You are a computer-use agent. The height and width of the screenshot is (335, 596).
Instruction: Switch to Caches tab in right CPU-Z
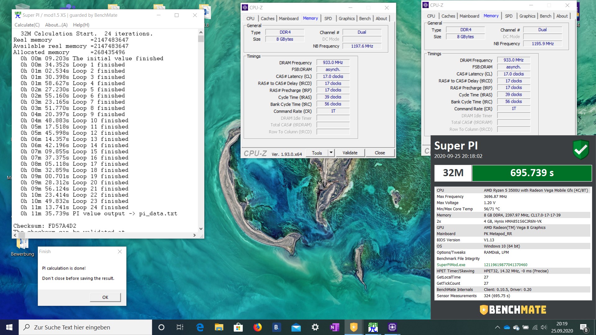pos(448,16)
